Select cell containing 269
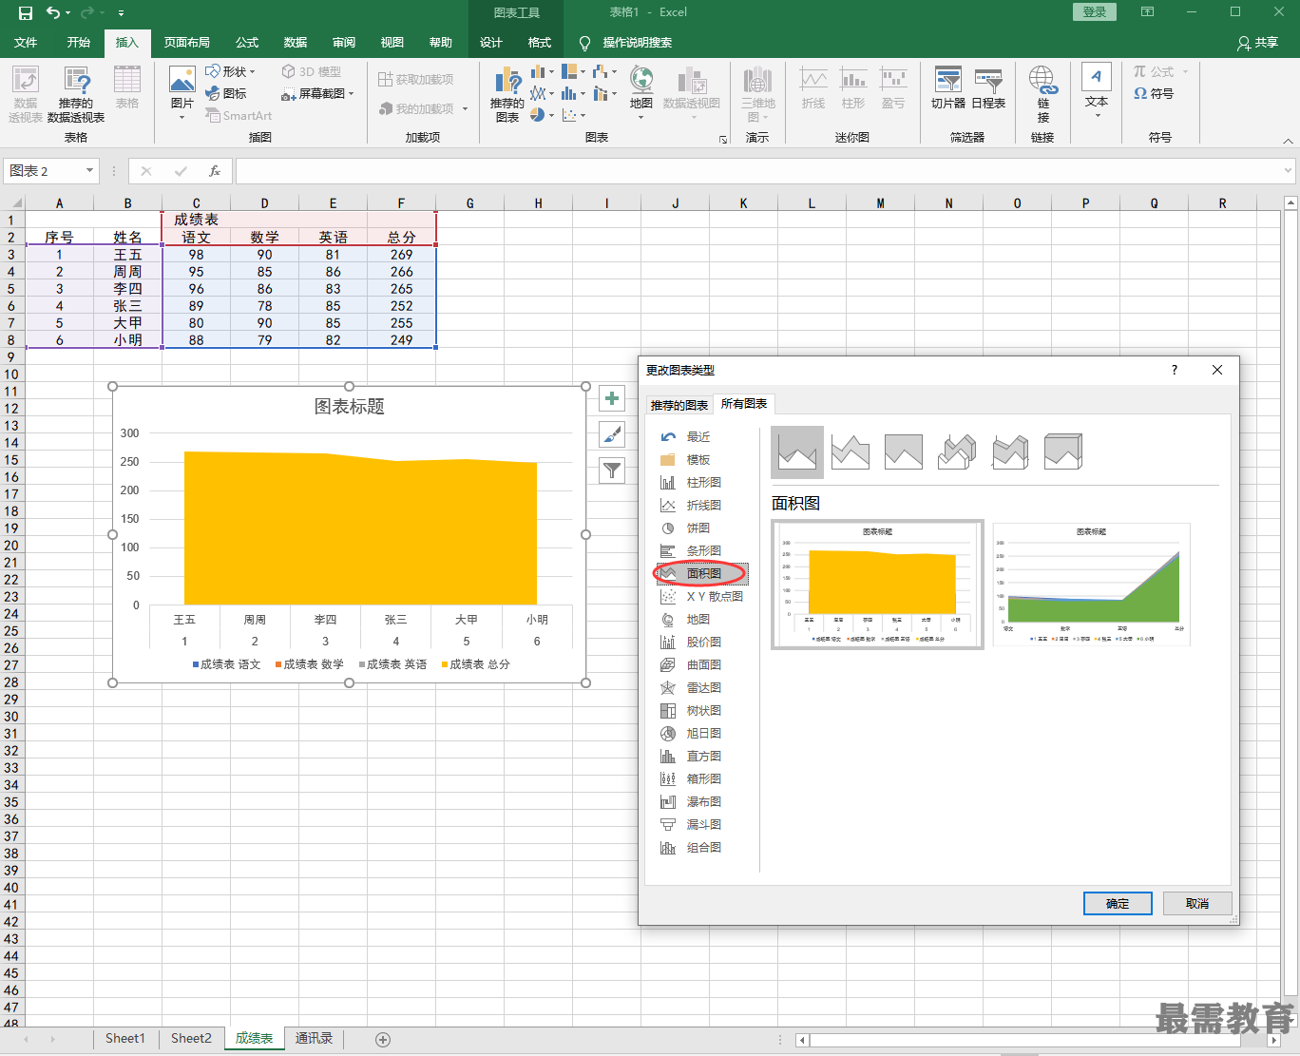Screen dimensions: 1300x1056 point(402,255)
